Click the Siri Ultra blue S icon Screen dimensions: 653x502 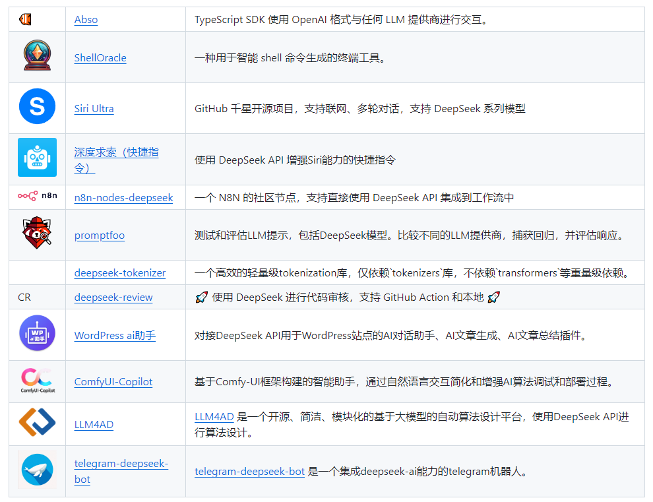point(37,106)
